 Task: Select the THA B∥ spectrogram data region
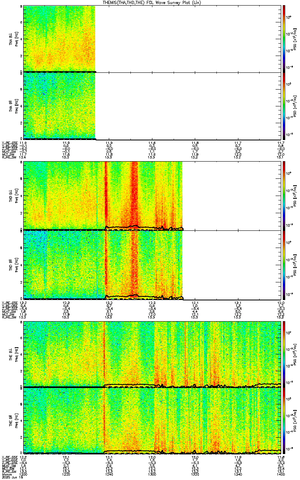tap(59, 106)
